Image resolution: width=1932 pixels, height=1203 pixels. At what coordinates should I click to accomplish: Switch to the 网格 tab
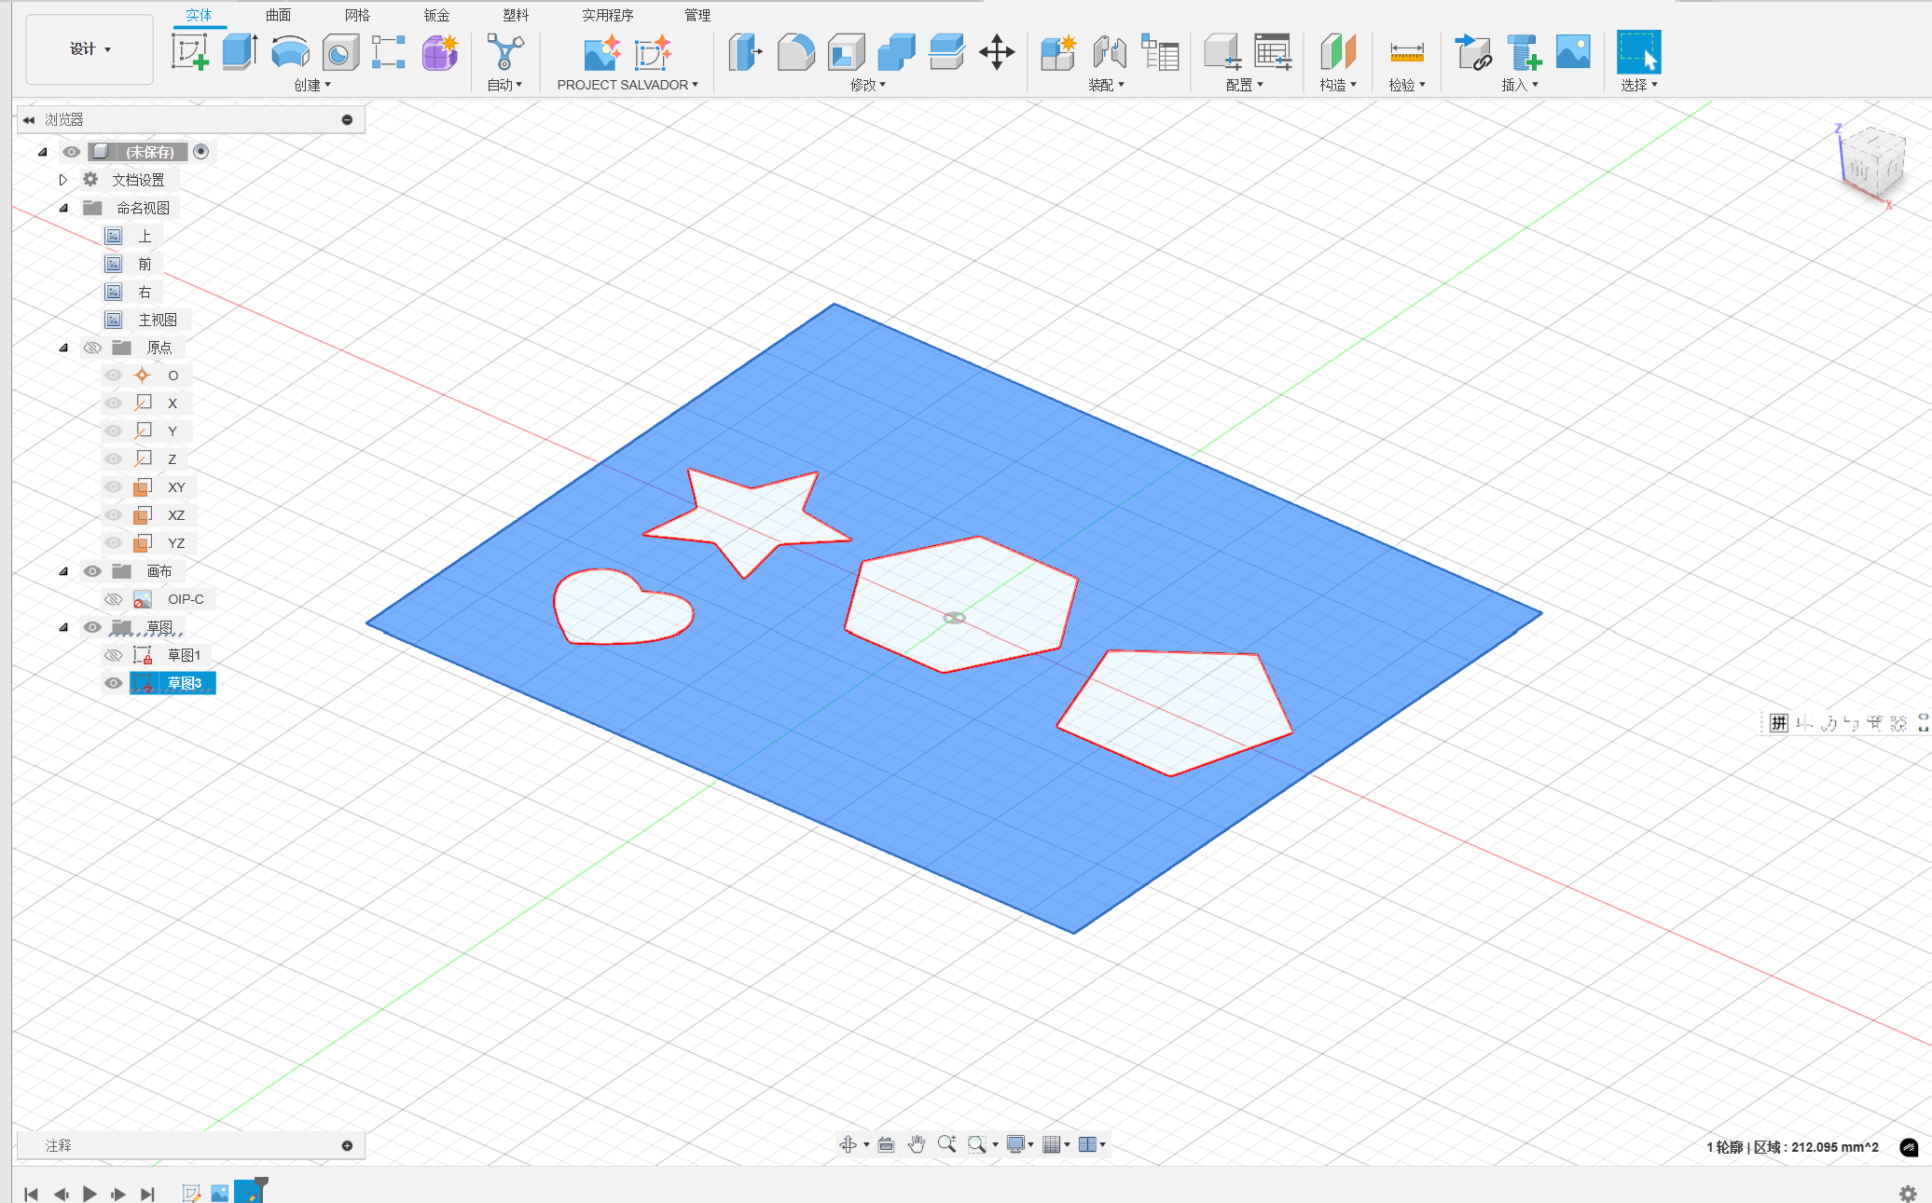357,15
